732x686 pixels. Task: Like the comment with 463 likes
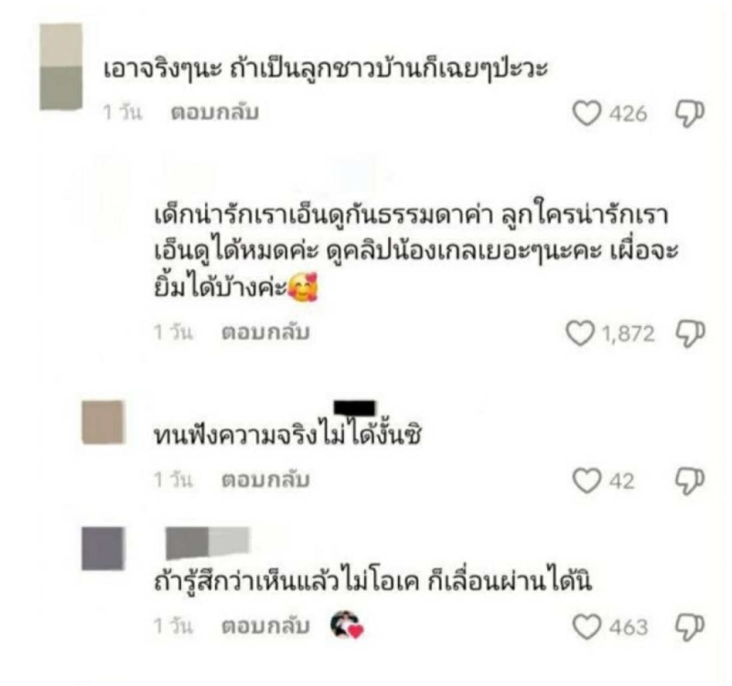(587, 626)
